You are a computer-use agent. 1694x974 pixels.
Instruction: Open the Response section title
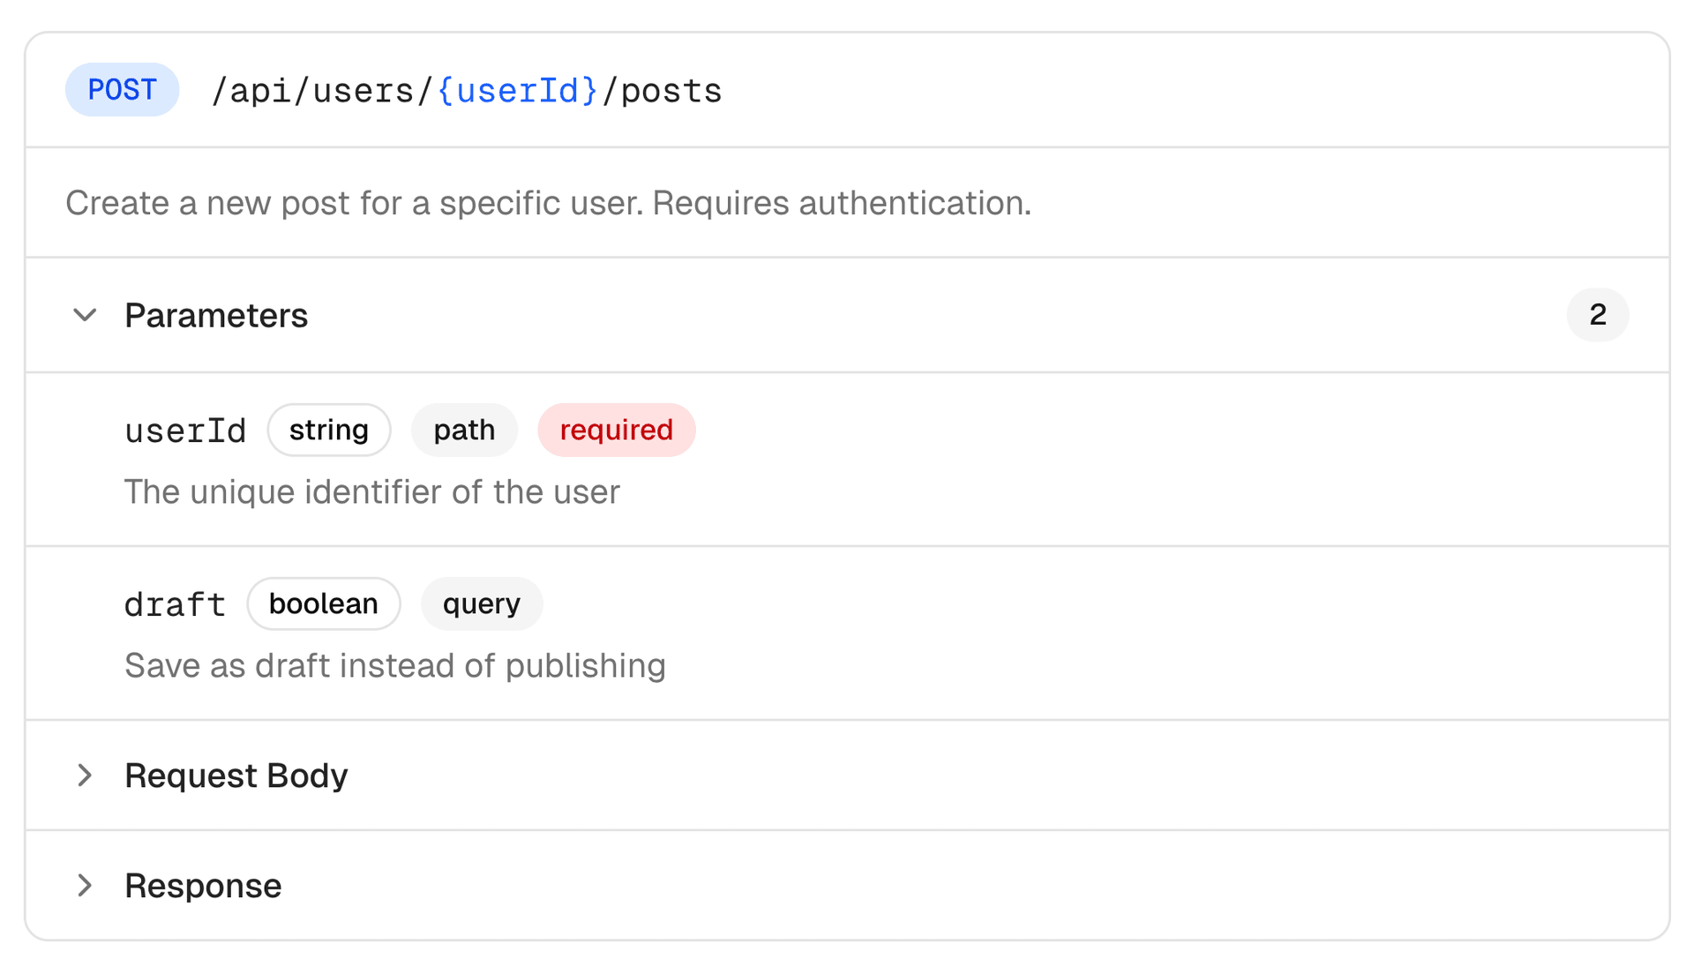tap(203, 886)
